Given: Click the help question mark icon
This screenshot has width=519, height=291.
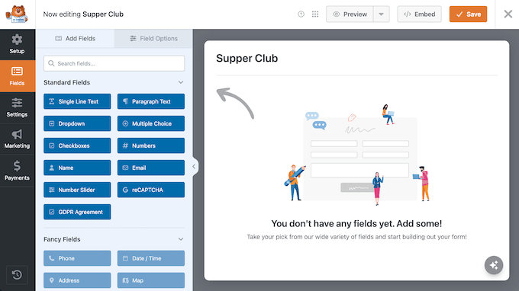Looking at the screenshot, I should 301,14.
